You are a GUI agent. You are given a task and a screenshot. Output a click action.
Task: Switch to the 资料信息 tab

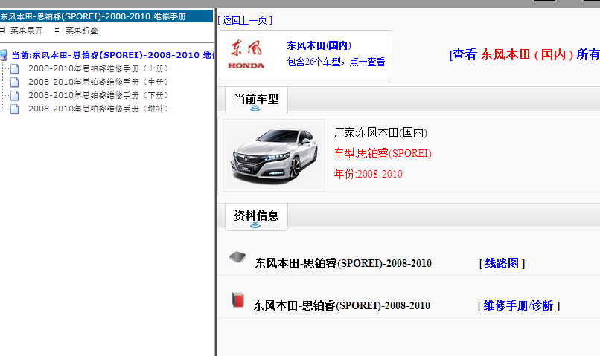tap(256, 216)
